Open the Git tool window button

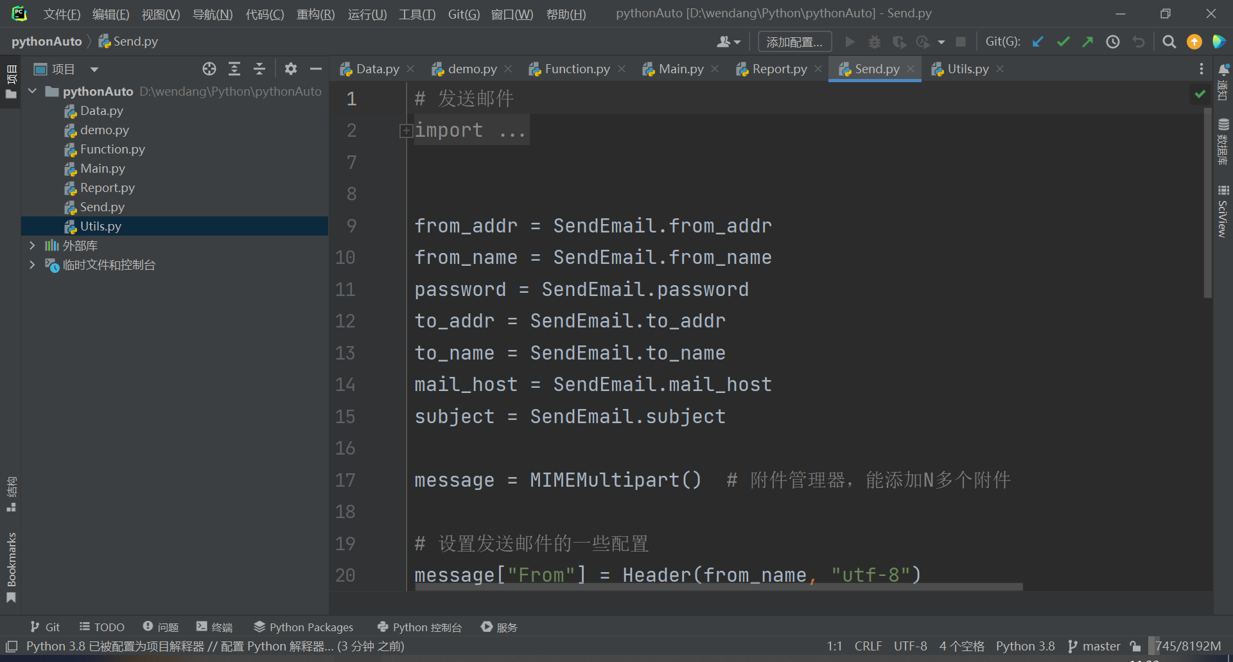point(45,627)
